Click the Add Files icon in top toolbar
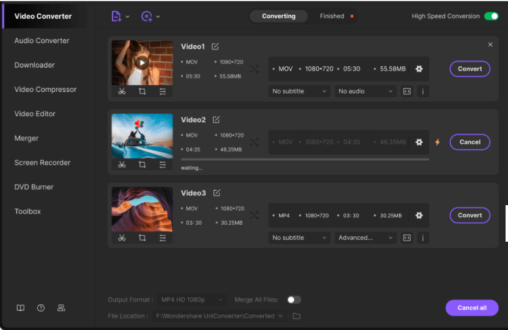 116,16
